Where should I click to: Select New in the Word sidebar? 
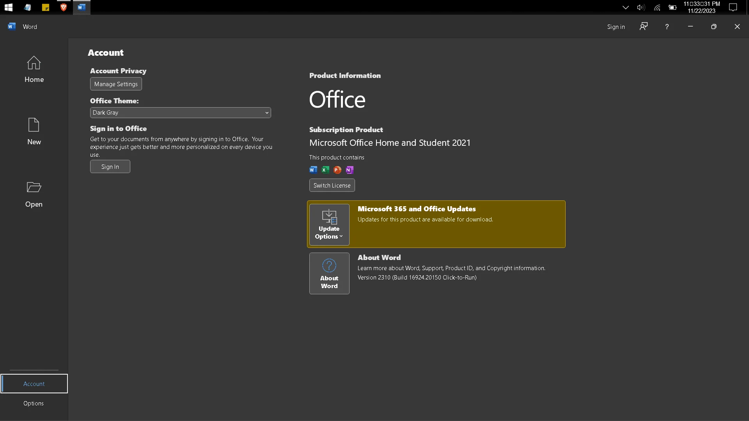pyautogui.click(x=34, y=132)
